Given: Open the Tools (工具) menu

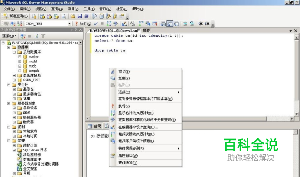Looking at the screenshot, I should [89, 9].
